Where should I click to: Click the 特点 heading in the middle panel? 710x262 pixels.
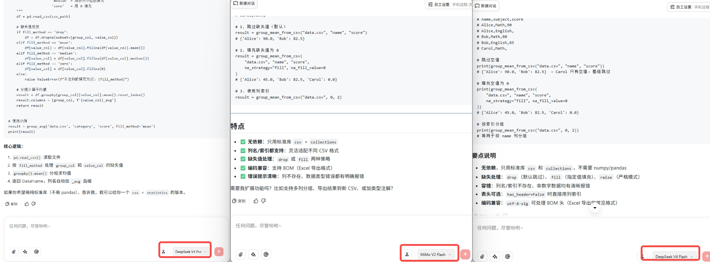coord(238,126)
